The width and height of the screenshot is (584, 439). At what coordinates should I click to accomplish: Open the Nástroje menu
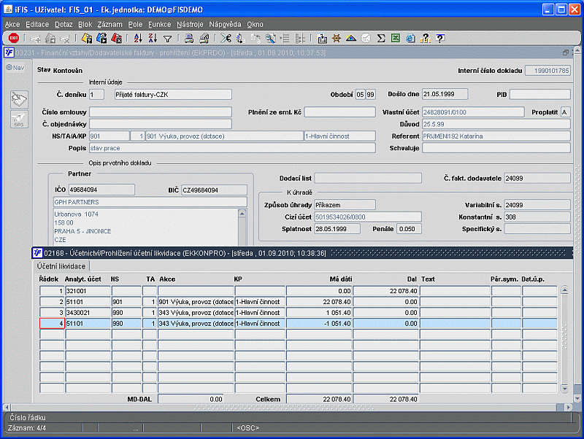190,24
